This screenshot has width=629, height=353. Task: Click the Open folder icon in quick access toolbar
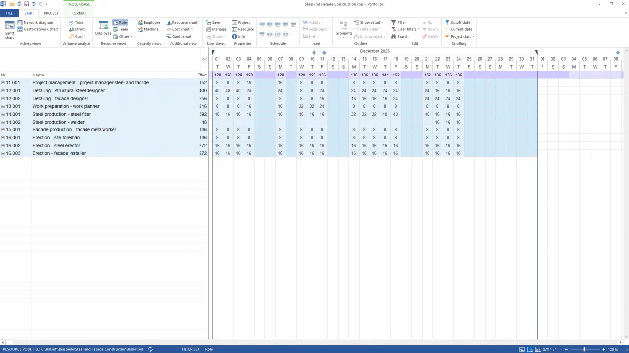[12, 4]
